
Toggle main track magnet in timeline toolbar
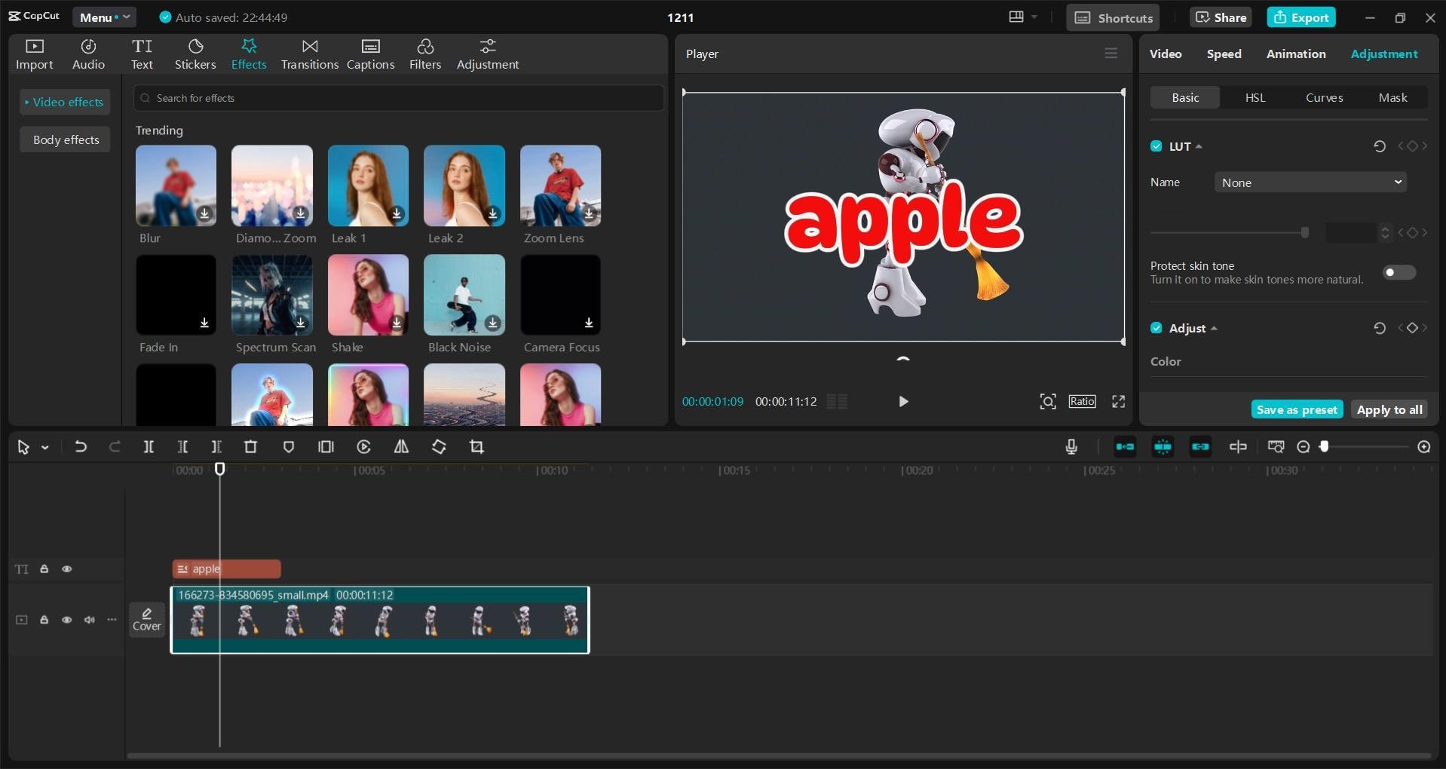1125,447
